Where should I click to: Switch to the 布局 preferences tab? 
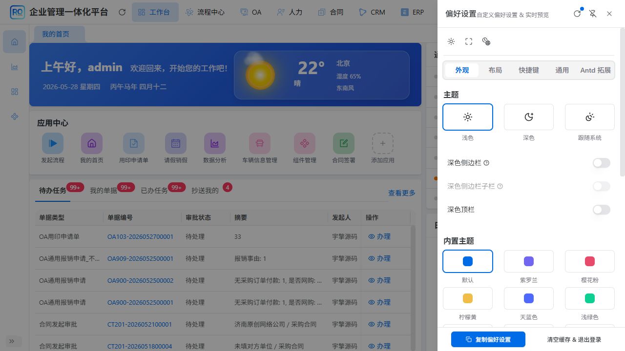[x=495, y=70]
